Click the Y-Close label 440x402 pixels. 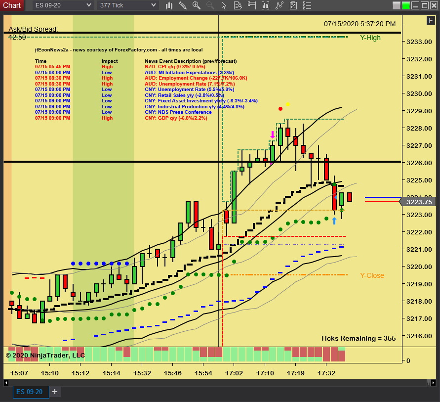pos(372,275)
